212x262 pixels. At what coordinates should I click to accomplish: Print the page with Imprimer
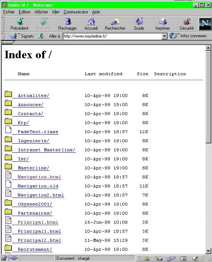click(163, 24)
